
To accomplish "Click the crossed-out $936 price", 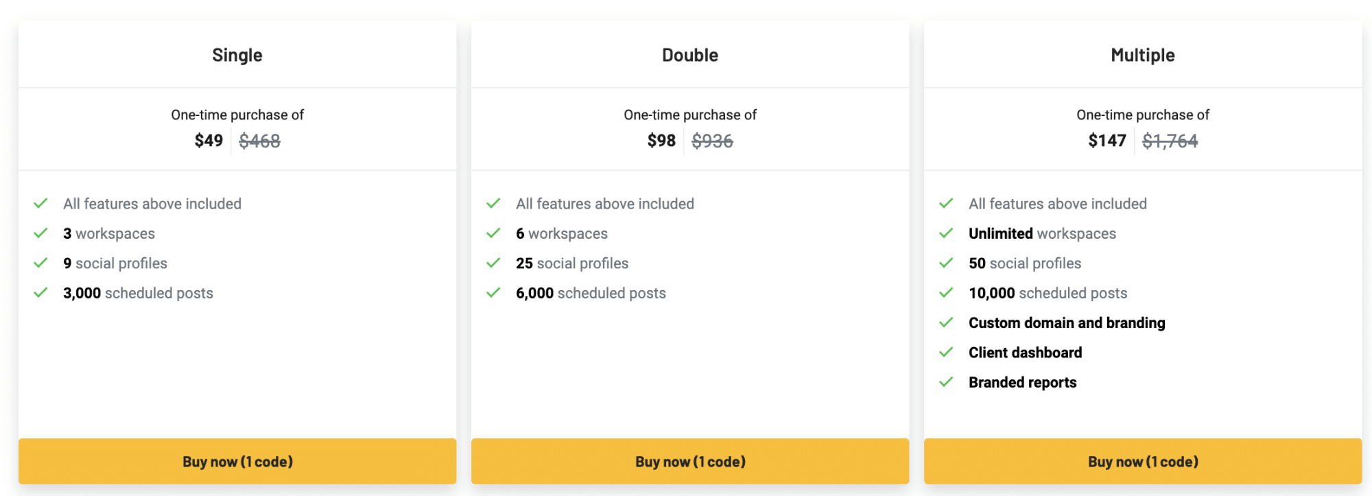I will (712, 141).
